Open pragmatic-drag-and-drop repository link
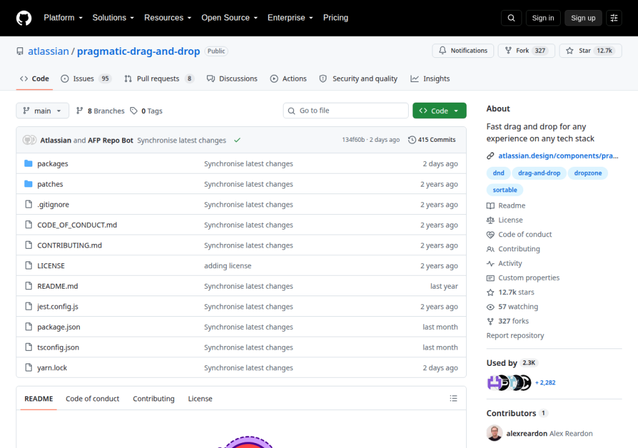The height and width of the screenshot is (448, 638). click(138, 51)
